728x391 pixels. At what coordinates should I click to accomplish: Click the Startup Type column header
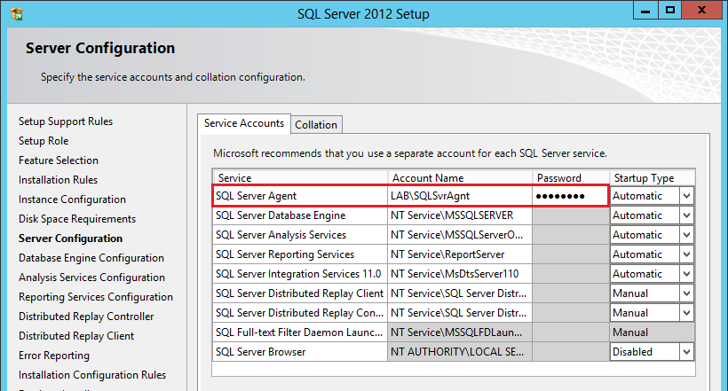[x=651, y=178]
